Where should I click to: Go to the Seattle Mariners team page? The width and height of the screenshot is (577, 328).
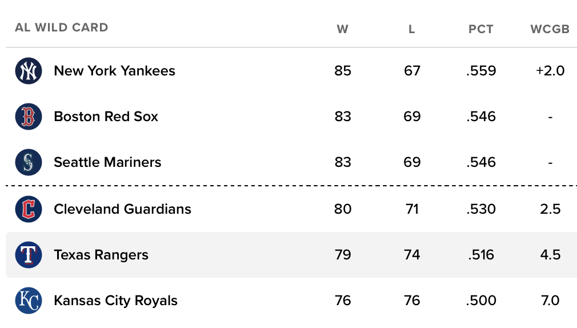[107, 162]
